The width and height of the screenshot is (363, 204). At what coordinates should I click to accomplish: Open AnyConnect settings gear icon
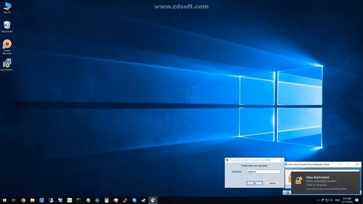click(x=288, y=193)
